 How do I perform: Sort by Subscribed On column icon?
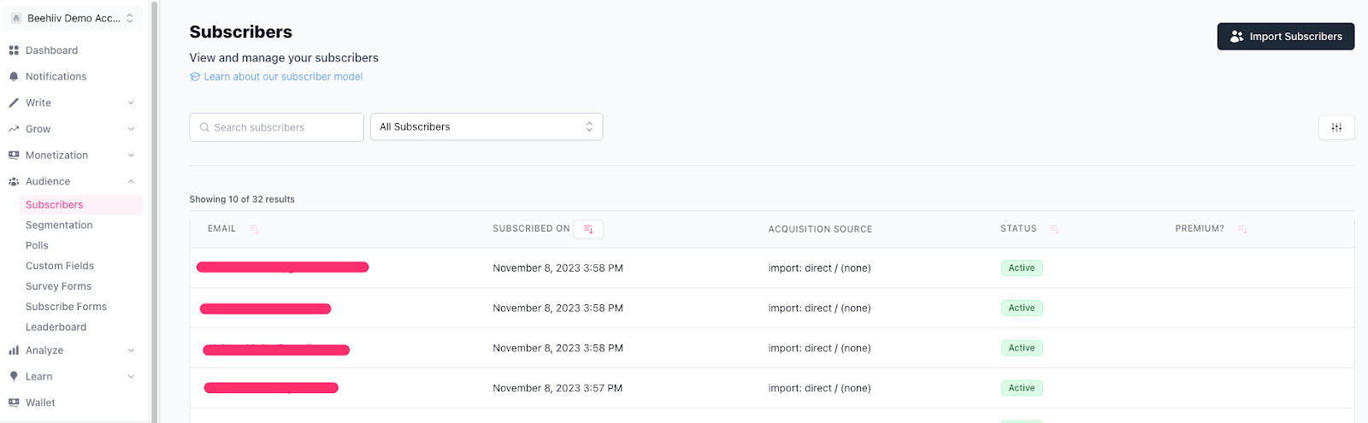[x=588, y=229]
